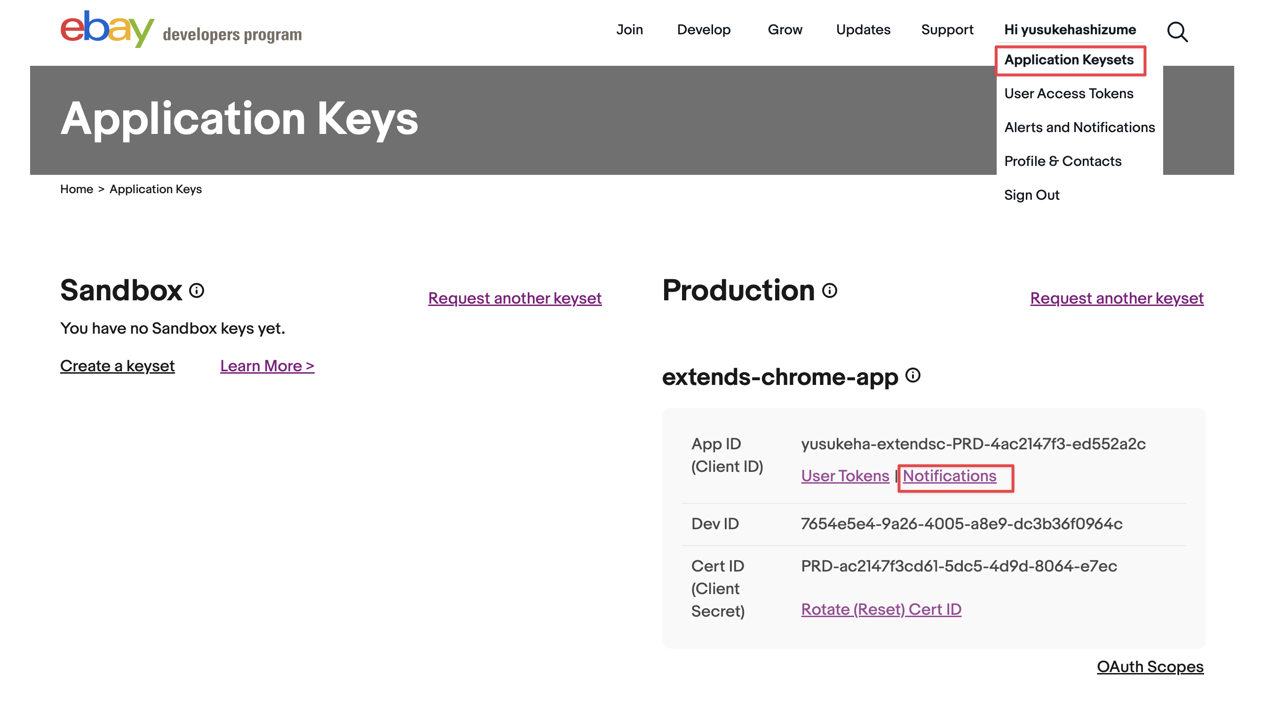The height and width of the screenshot is (705, 1269).
Task: Open the Grow menu
Action: pyautogui.click(x=785, y=30)
